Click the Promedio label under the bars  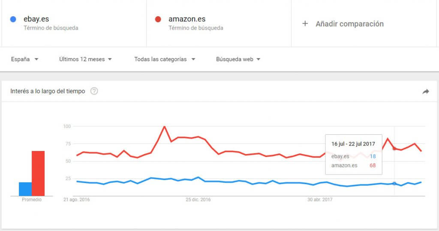pyautogui.click(x=32, y=200)
